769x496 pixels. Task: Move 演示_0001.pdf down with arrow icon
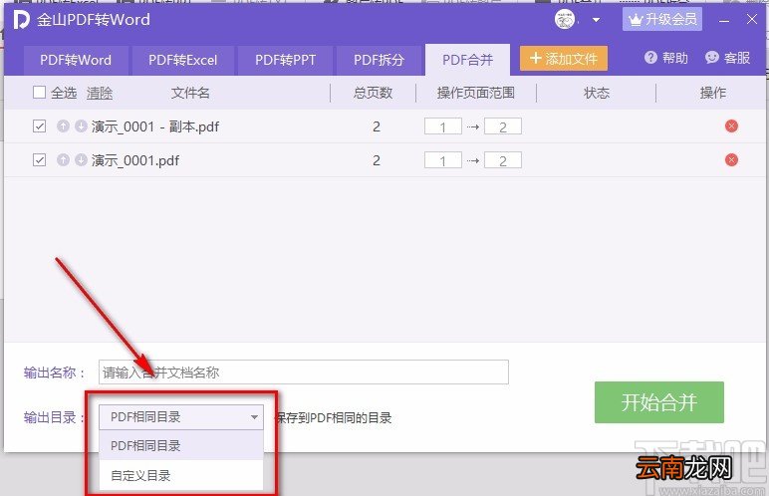point(81,160)
